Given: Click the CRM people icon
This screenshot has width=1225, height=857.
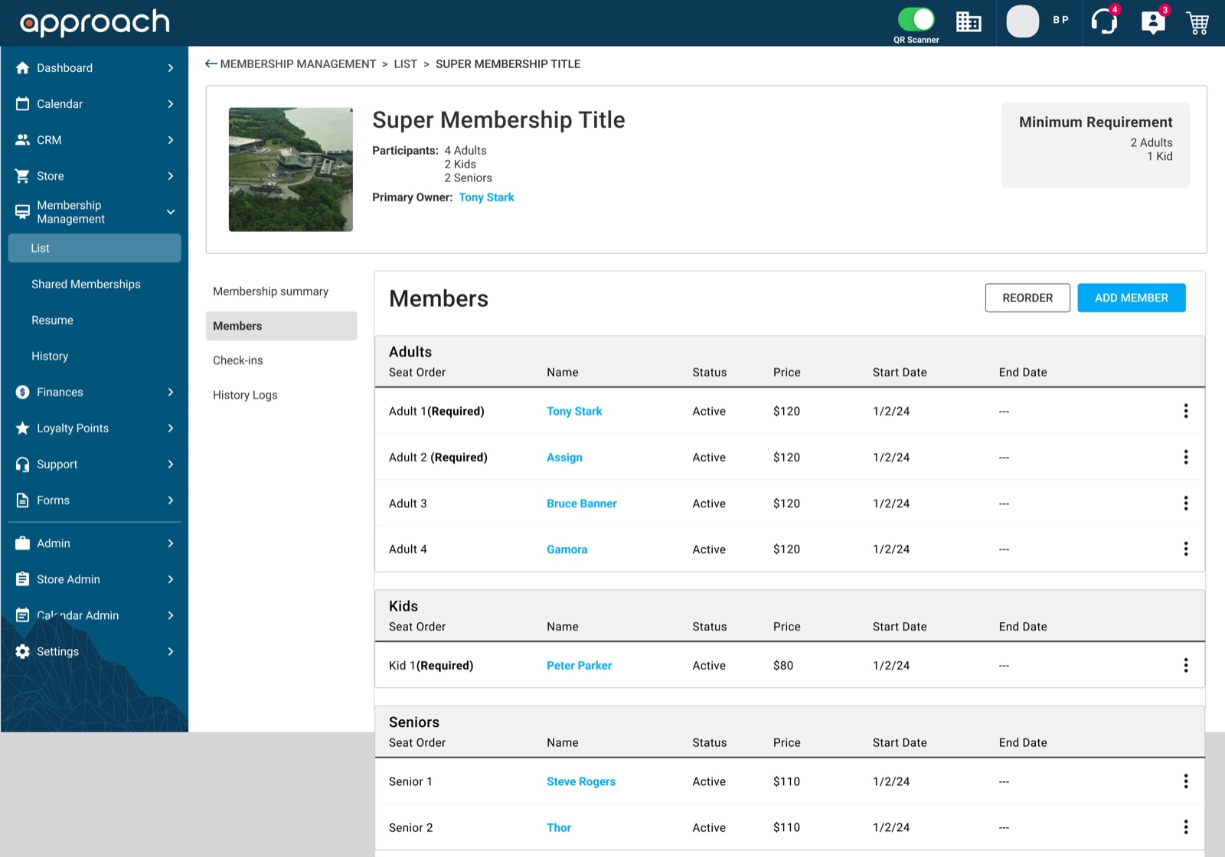Looking at the screenshot, I should pos(23,139).
